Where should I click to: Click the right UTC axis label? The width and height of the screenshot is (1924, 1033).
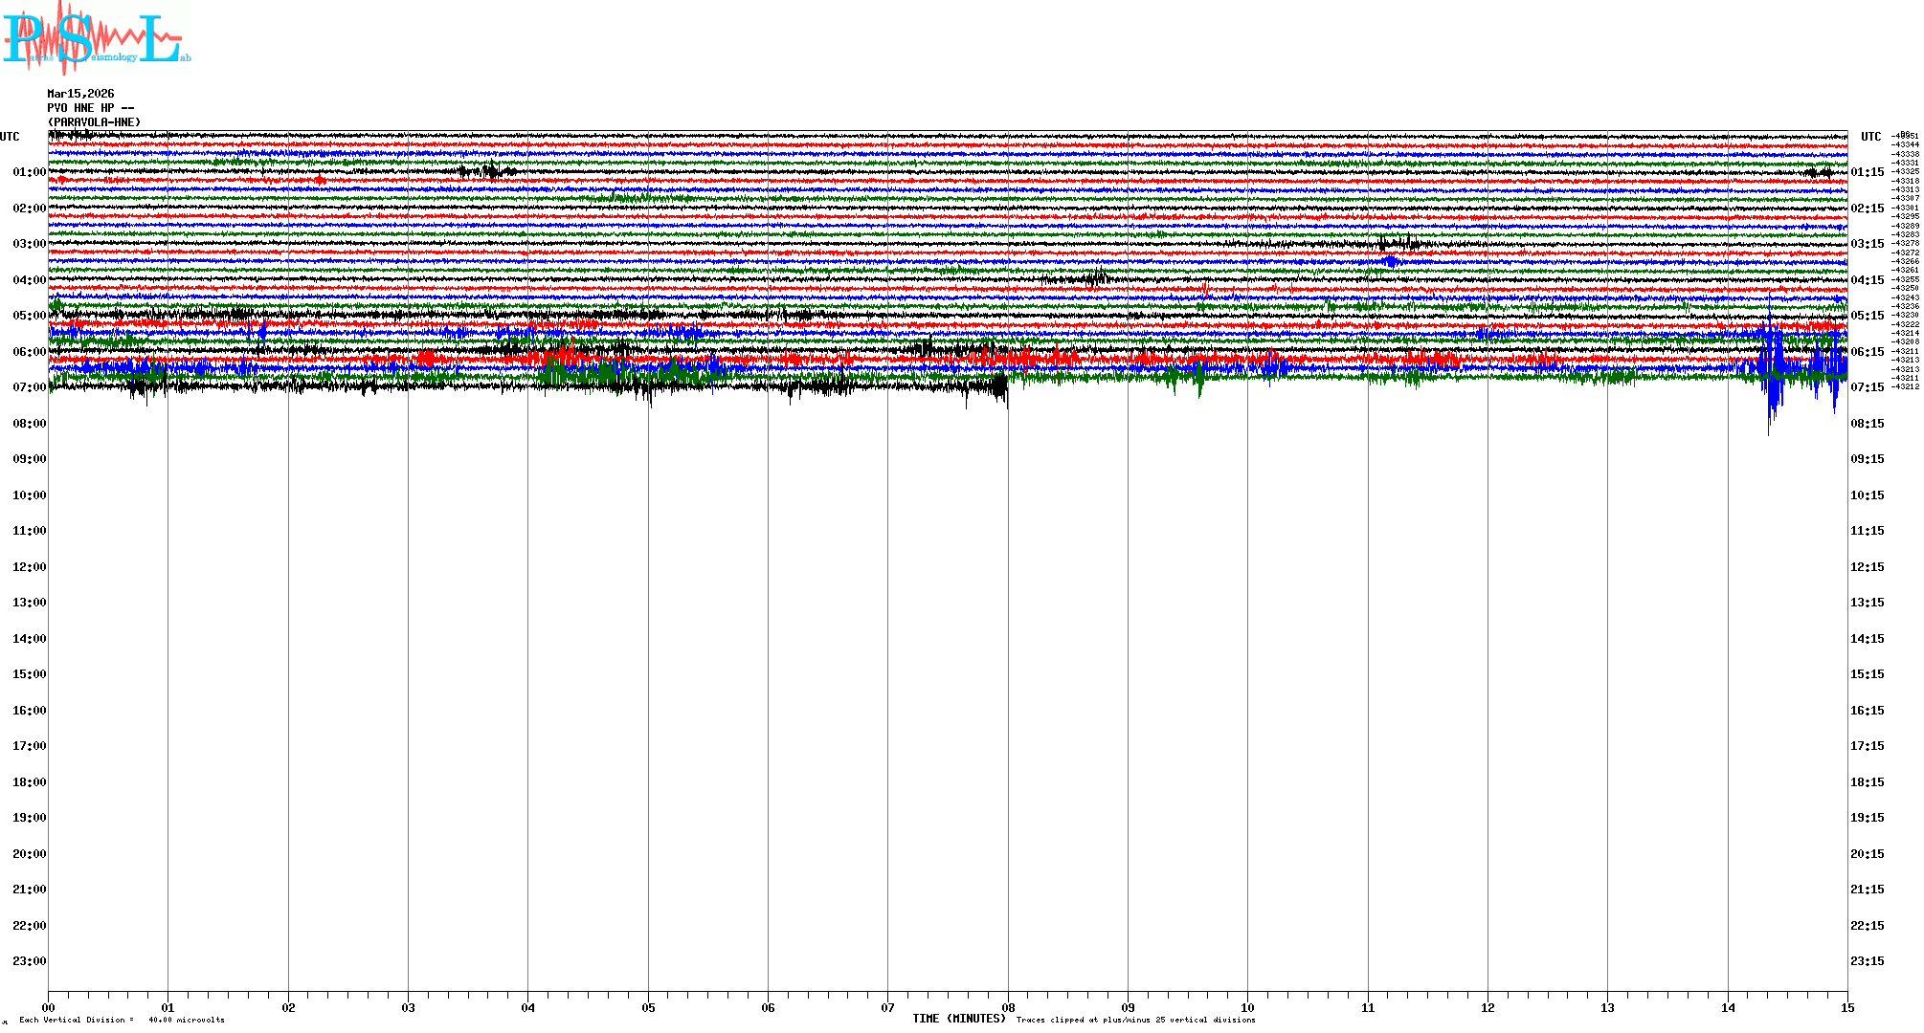(x=1870, y=137)
